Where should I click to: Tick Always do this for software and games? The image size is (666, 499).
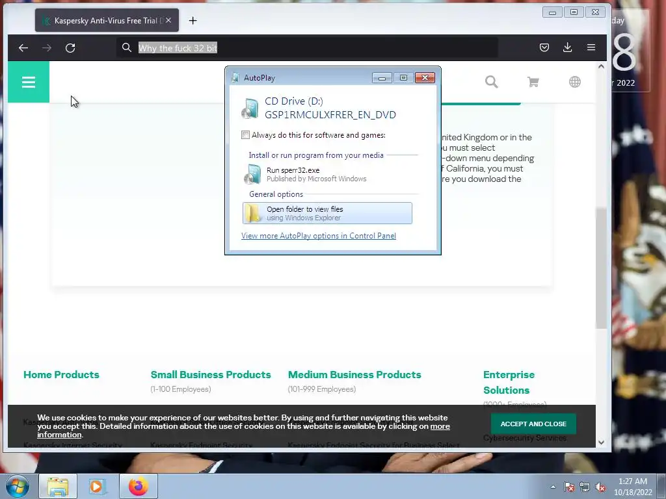point(245,135)
